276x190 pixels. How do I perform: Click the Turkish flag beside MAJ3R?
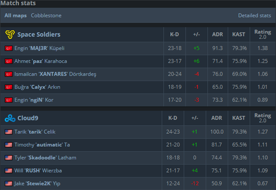8,48
